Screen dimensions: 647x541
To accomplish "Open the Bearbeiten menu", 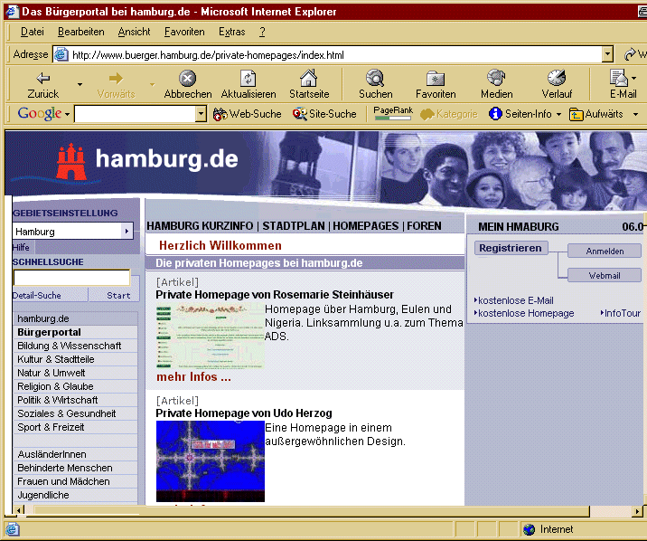I will click(x=80, y=32).
